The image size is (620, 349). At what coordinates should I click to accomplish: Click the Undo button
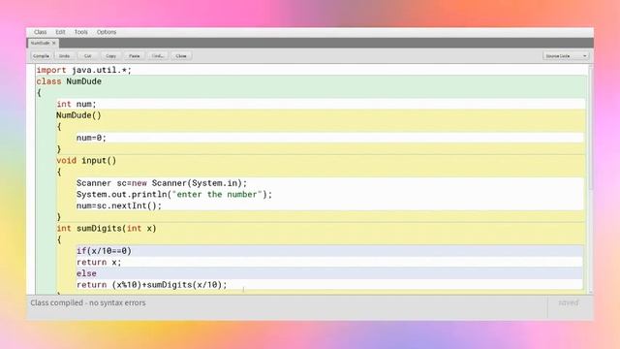65,56
